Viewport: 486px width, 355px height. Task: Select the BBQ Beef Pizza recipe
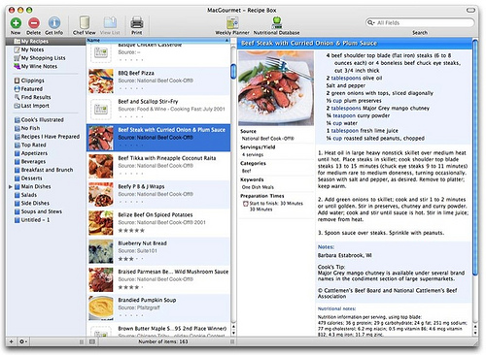(158, 81)
